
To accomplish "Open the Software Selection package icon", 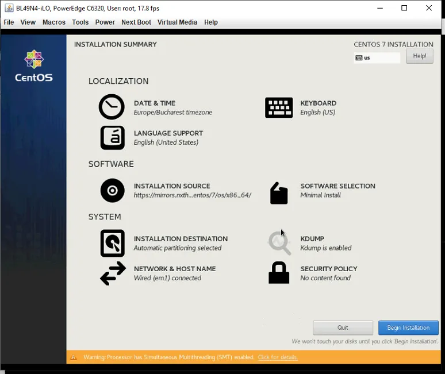I will point(279,193).
